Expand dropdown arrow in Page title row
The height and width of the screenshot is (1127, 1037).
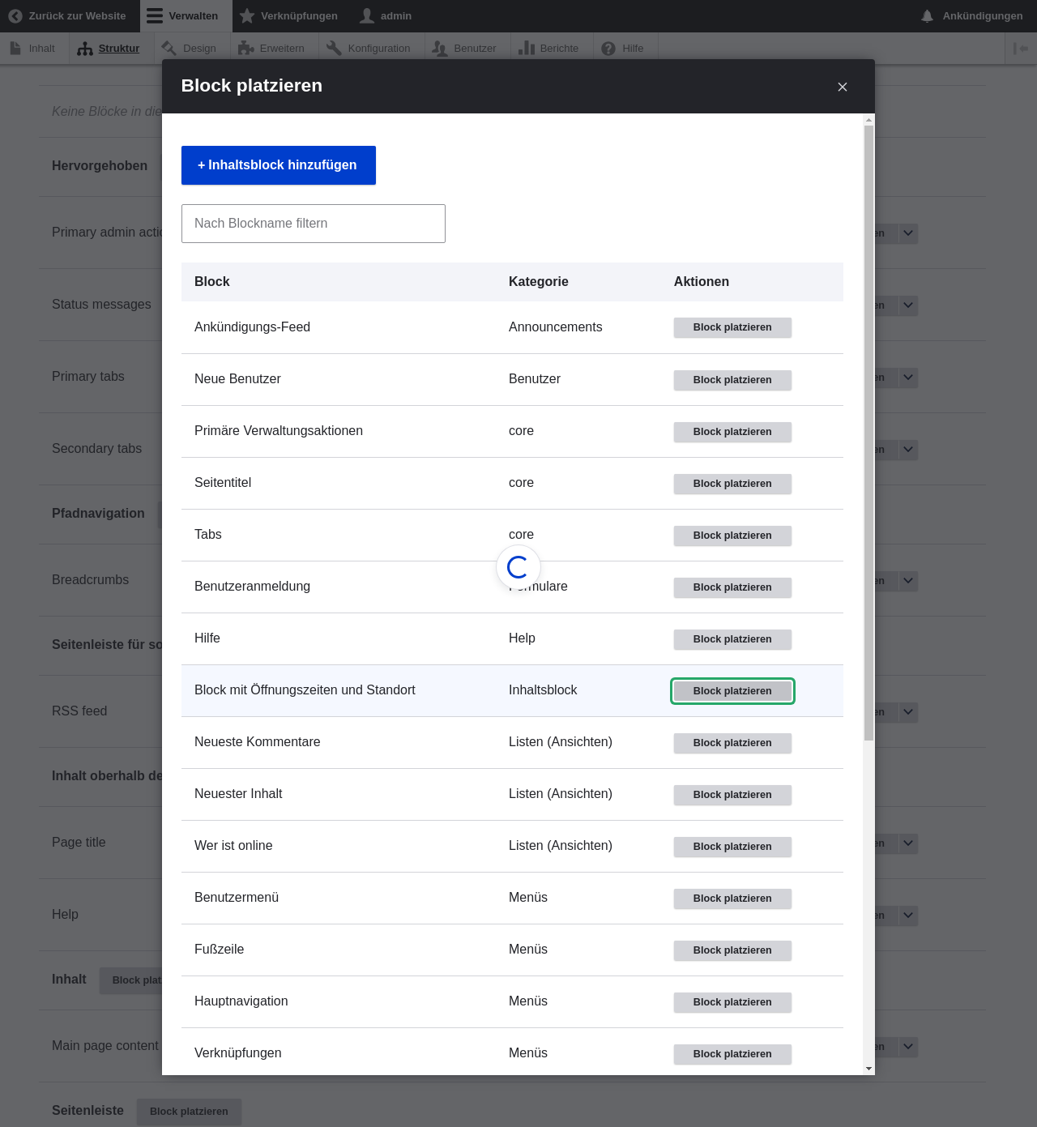click(908, 843)
